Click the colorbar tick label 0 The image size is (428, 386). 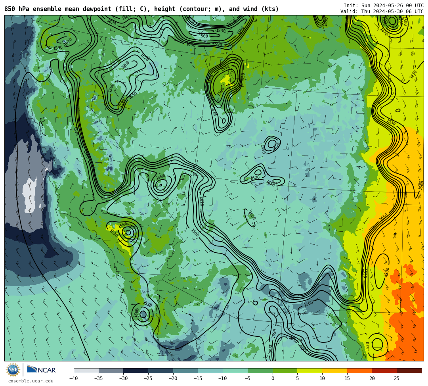[x=273, y=378]
